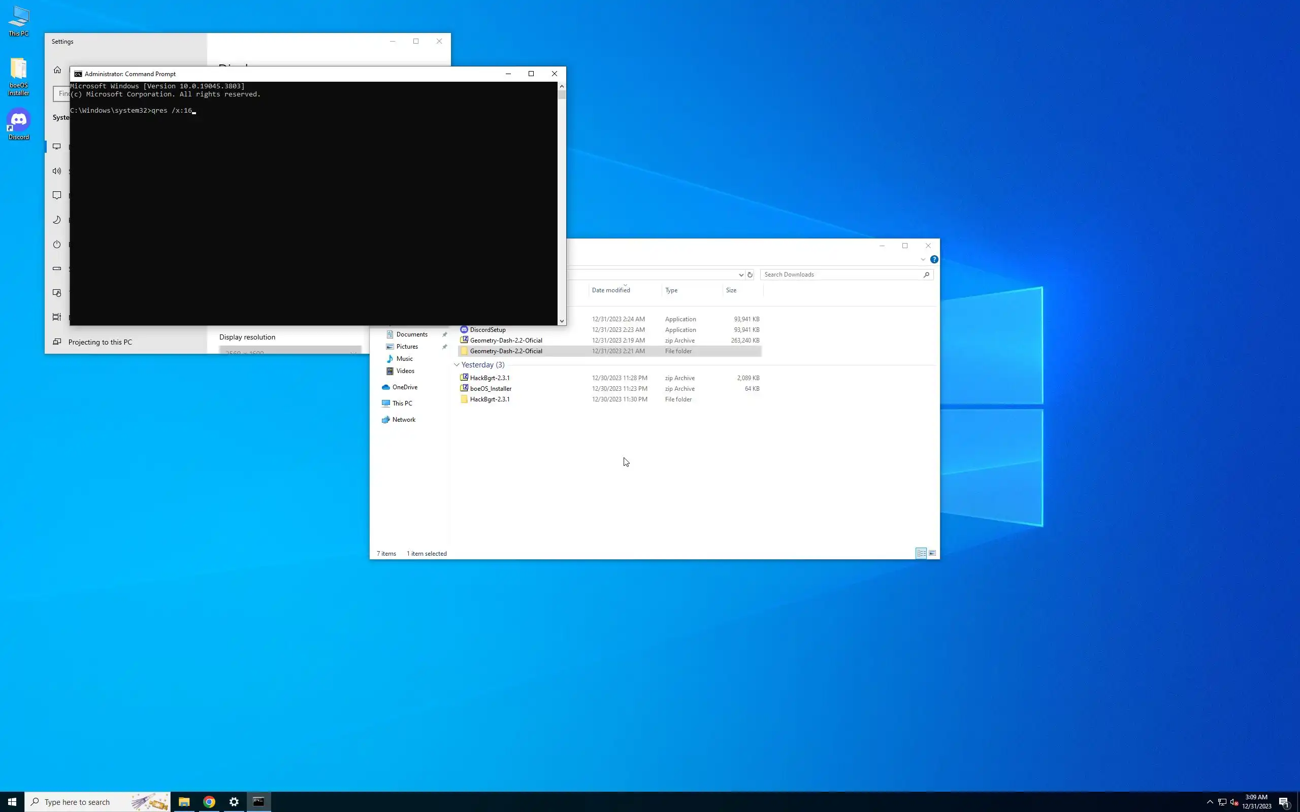Viewport: 1300px width, 812px height.
Task: Click the boeOS Installer desktop folder
Action: pos(18,76)
